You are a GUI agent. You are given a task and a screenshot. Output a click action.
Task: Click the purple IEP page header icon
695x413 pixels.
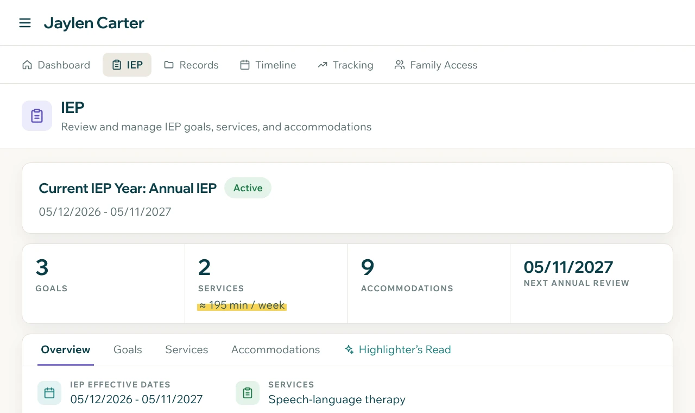[x=37, y=116]
